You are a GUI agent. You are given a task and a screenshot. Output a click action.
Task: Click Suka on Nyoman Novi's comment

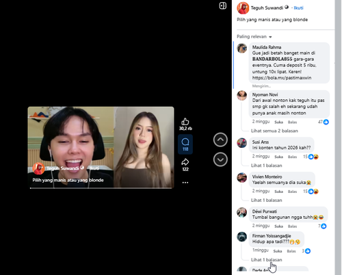pyautogui.click(x=278, y=122)
